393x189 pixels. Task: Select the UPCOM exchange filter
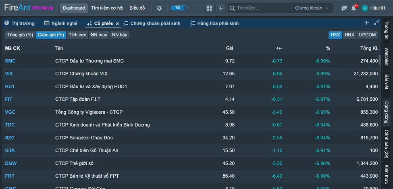[x=367, y=35]
